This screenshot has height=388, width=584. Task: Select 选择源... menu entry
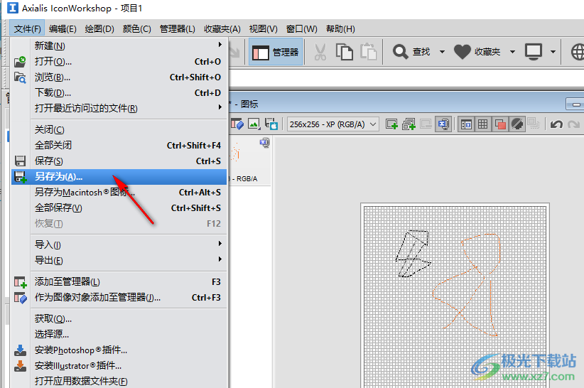[x=119, y=335]
